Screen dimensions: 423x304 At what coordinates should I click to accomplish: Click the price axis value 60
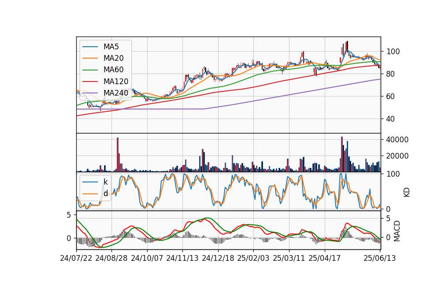(x=391, y=96)
